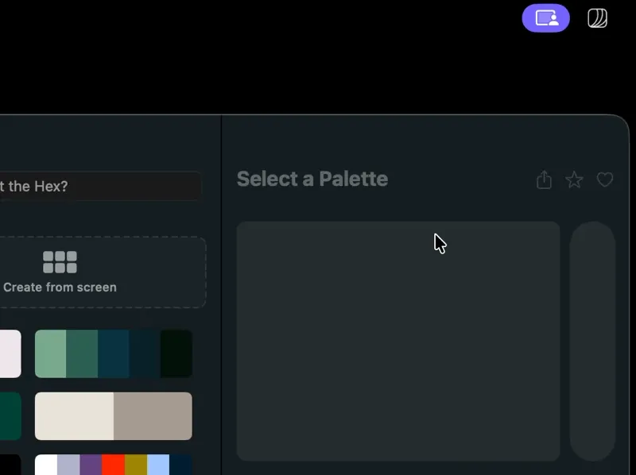The image size is (636, 475).
Task: Open the large empty palette preview
Action: tap(397, 342)
